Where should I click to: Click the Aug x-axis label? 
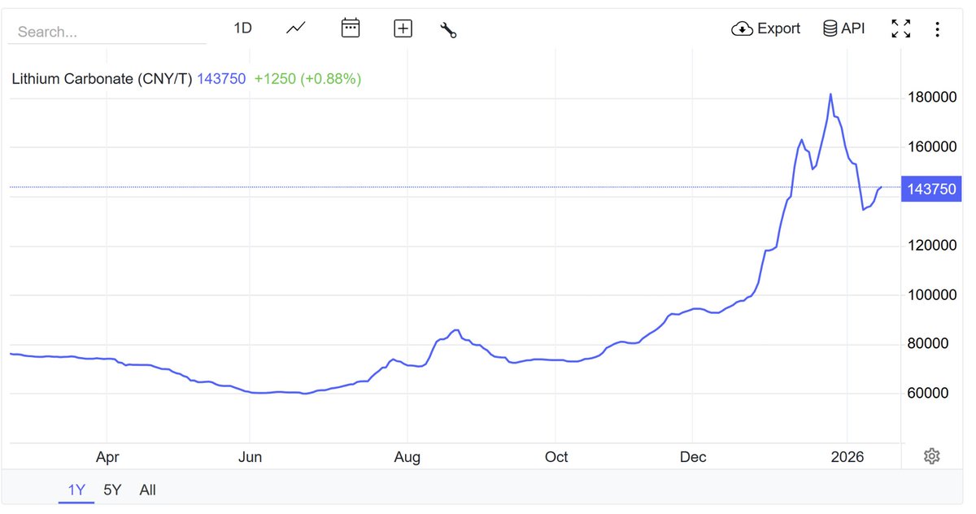[407, 457]
